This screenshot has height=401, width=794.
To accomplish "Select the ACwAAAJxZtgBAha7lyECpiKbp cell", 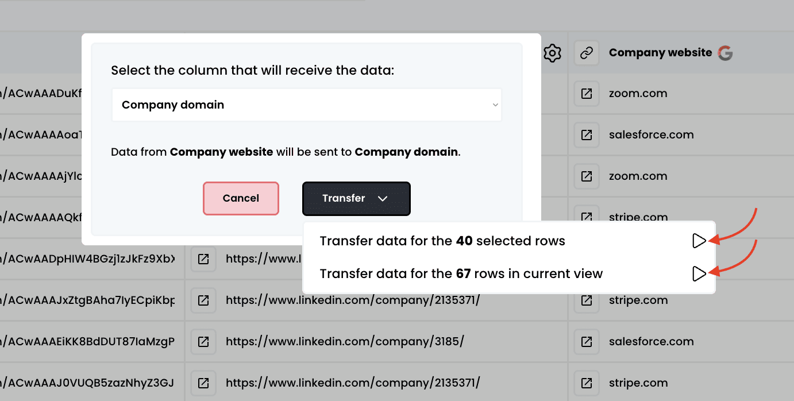I will [87, 300].
